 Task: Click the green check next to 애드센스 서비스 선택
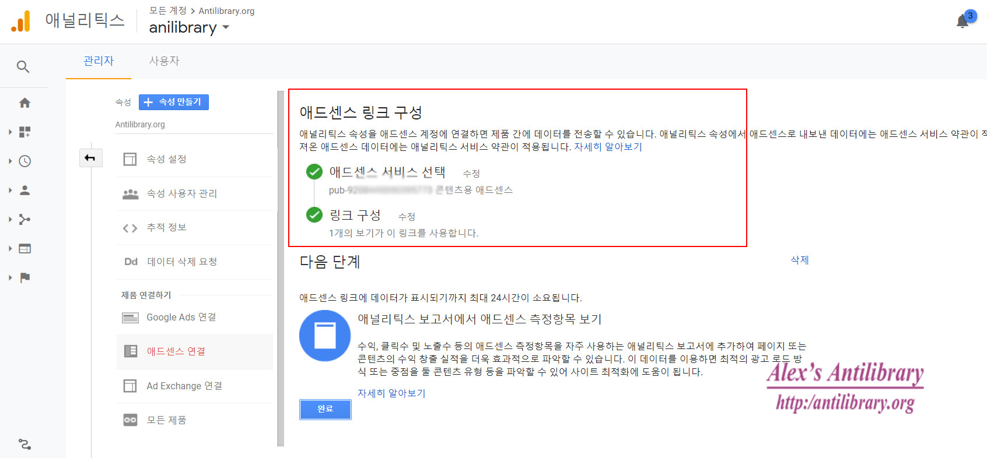(314, 172)
